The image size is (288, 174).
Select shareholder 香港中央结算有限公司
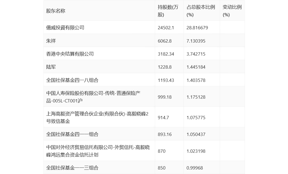tap(70, 54)
